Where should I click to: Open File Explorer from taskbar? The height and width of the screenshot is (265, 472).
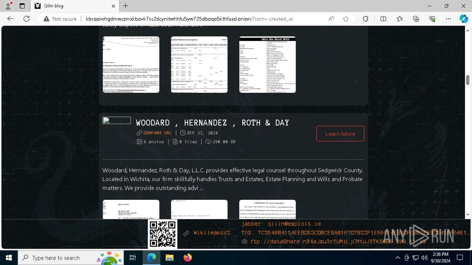click(170, 258)
